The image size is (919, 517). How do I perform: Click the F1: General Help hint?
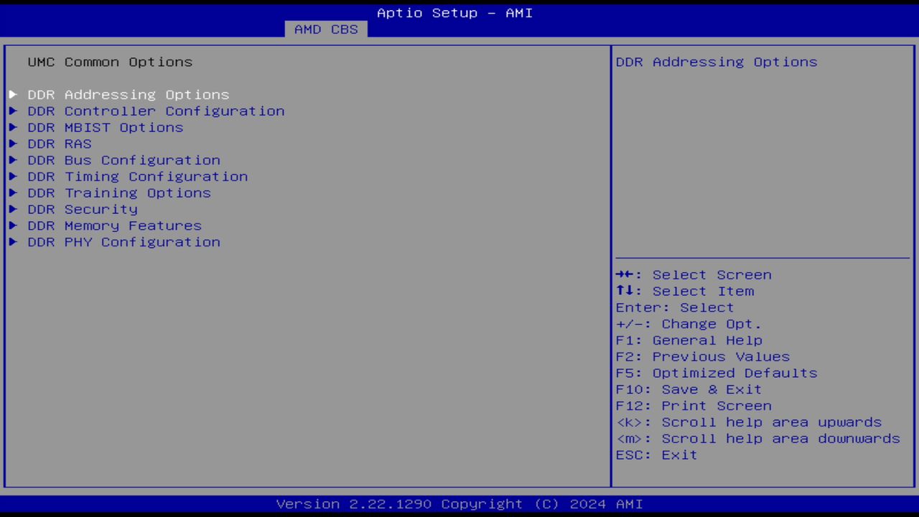pos(689,340)
